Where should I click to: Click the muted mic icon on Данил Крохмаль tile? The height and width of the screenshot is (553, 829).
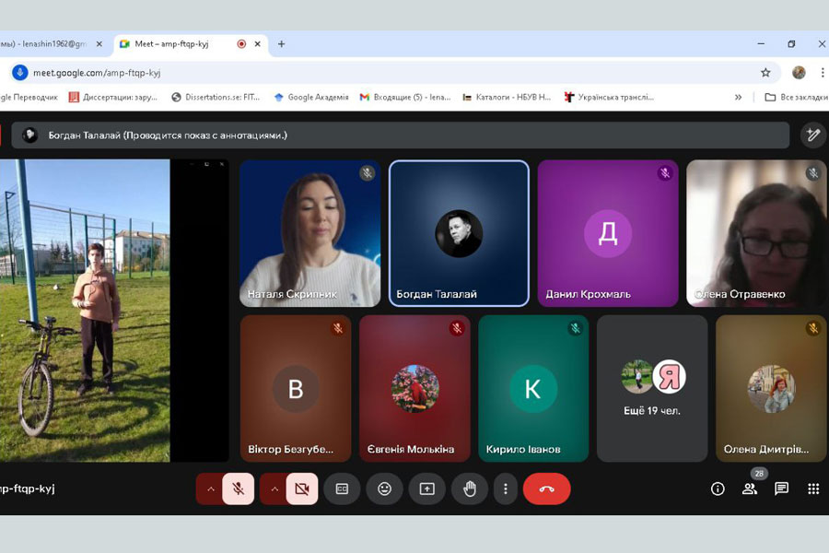(665, 173)
